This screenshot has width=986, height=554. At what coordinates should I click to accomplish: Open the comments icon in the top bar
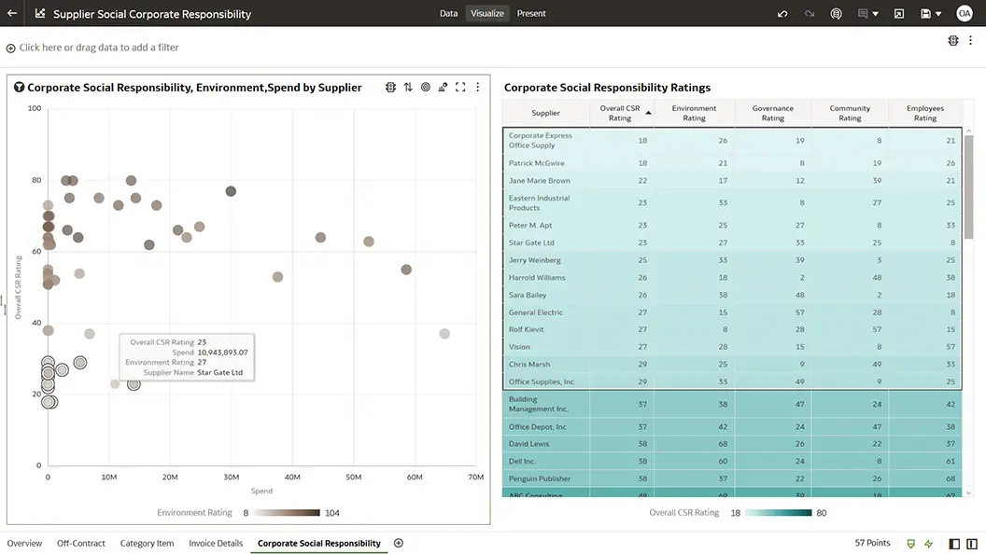click(x=863, y=13)
